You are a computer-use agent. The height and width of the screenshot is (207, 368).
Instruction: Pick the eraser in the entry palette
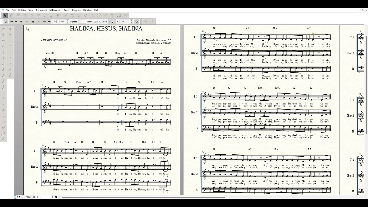pos(3,29)
